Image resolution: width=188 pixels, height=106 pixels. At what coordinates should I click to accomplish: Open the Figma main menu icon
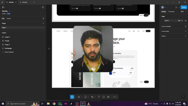3,7
